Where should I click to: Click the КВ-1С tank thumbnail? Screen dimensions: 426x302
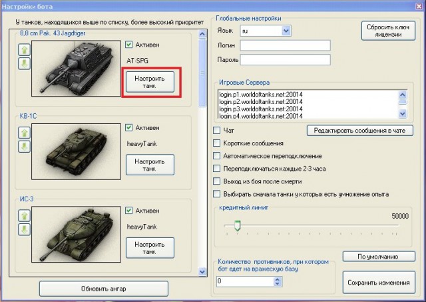click(76, 151)
